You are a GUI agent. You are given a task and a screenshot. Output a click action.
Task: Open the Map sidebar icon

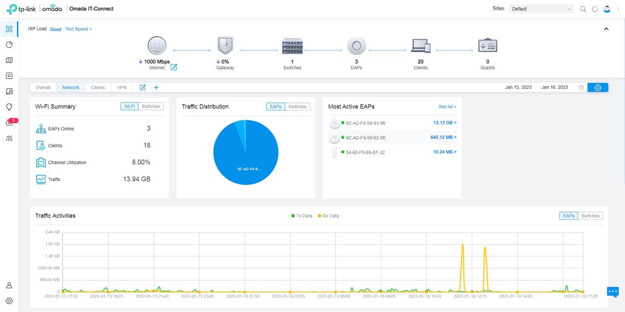pos(9,60)
